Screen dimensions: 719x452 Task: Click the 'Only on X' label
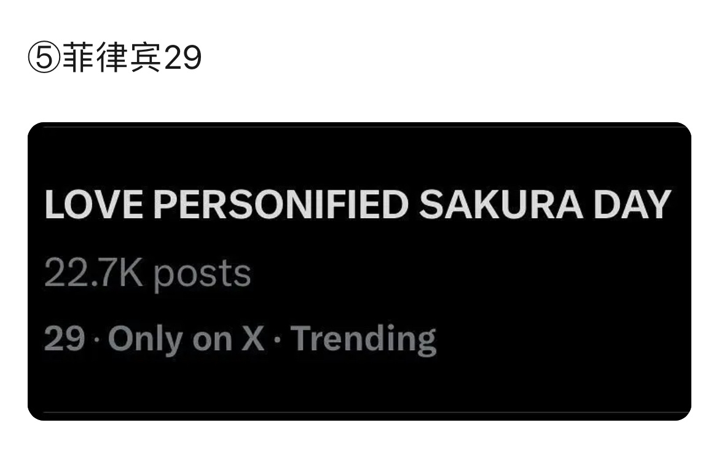[186, 340]
